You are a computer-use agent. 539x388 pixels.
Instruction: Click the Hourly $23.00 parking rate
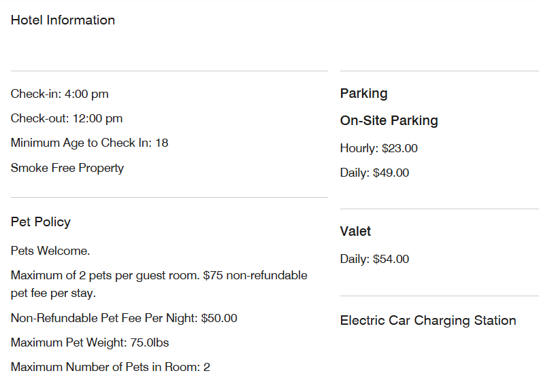(378, 148)
